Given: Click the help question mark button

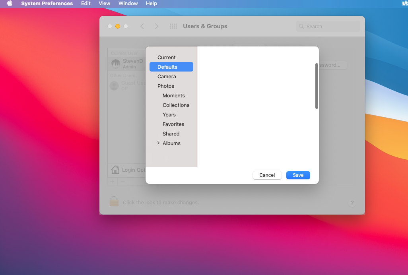Looking at the screenshot, I should tap(352, 203).
